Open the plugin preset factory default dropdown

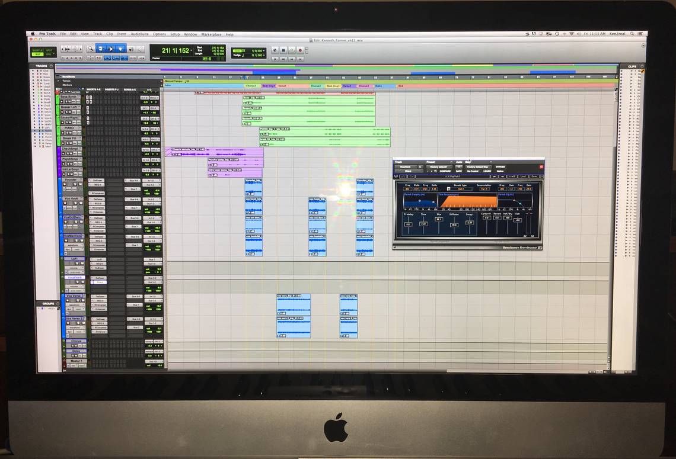[x=439, y=167]
